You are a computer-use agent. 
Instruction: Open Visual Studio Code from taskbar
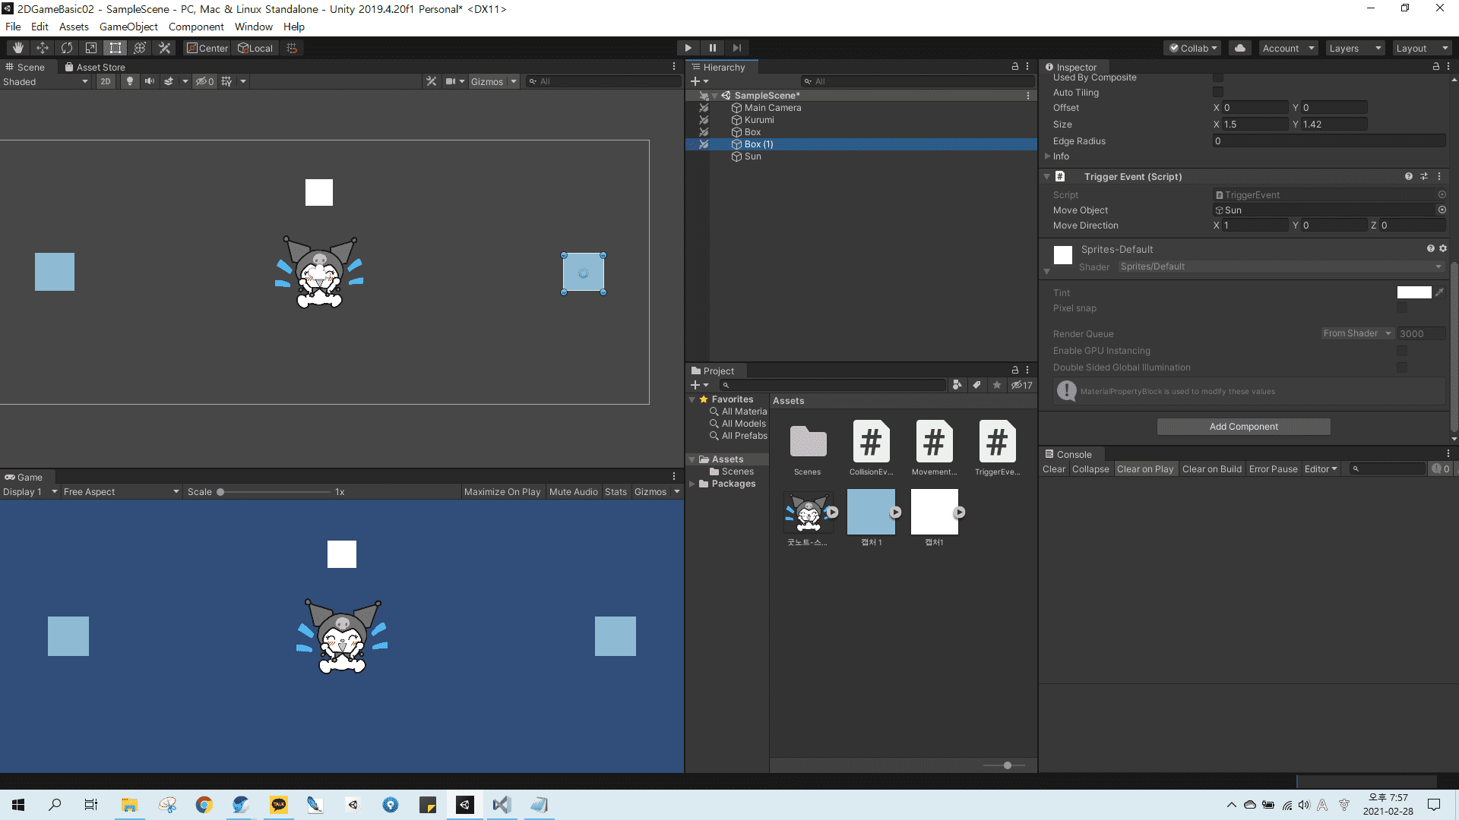[x=502, y=805]
